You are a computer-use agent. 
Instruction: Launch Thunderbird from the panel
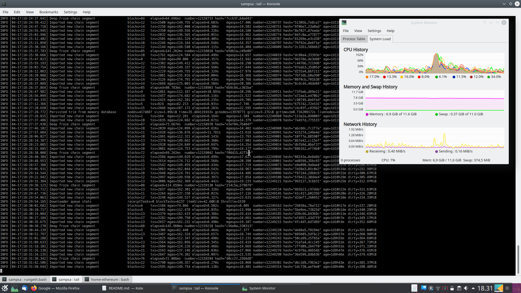coord(25,288)
